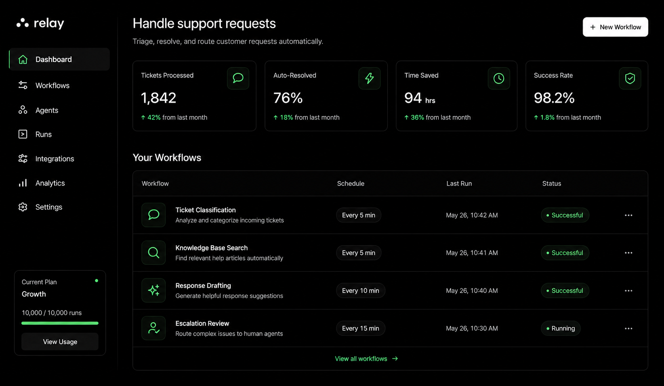This screenshot has height=386, width=664.
Task: Open the Escalation Review workflow title
Action: [202, 323]
